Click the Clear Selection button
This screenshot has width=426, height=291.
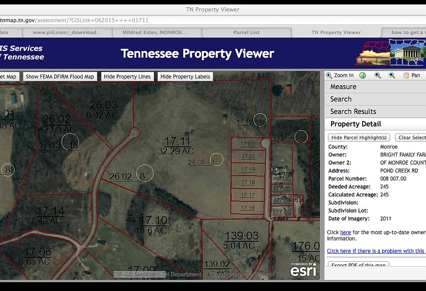[x=410, y=138]
